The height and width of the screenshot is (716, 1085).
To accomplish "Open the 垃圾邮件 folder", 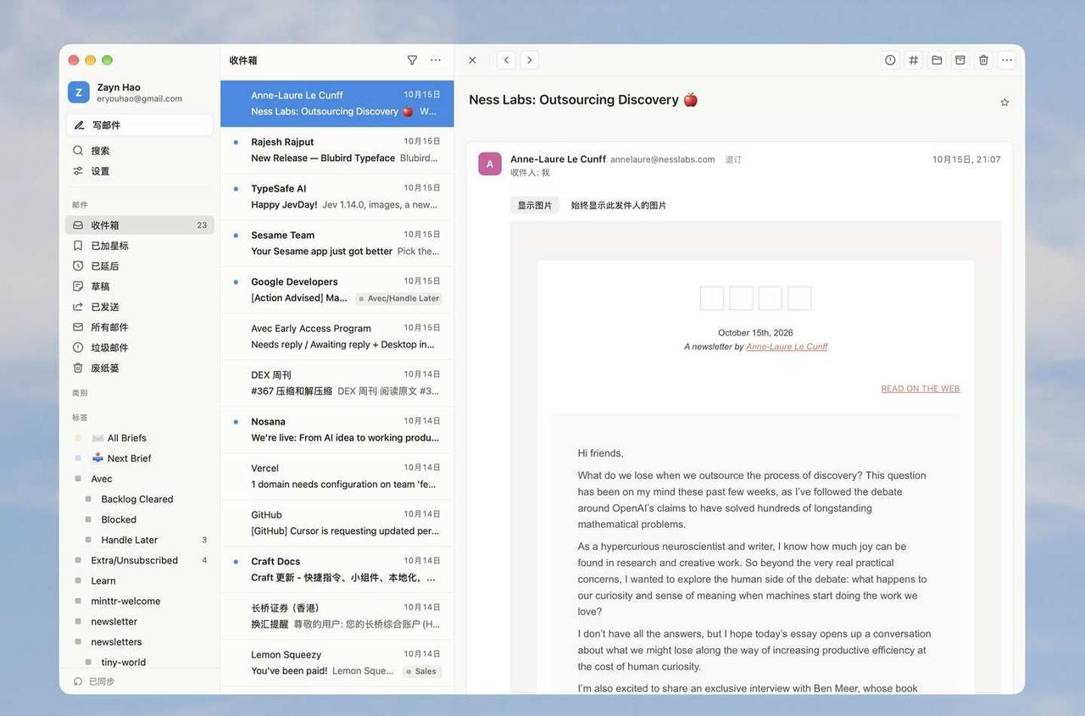I will click(x=140, y=347).
